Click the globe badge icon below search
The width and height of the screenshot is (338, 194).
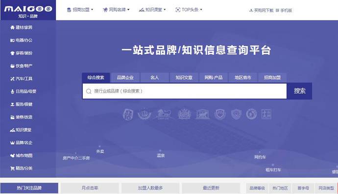point(251,114)
